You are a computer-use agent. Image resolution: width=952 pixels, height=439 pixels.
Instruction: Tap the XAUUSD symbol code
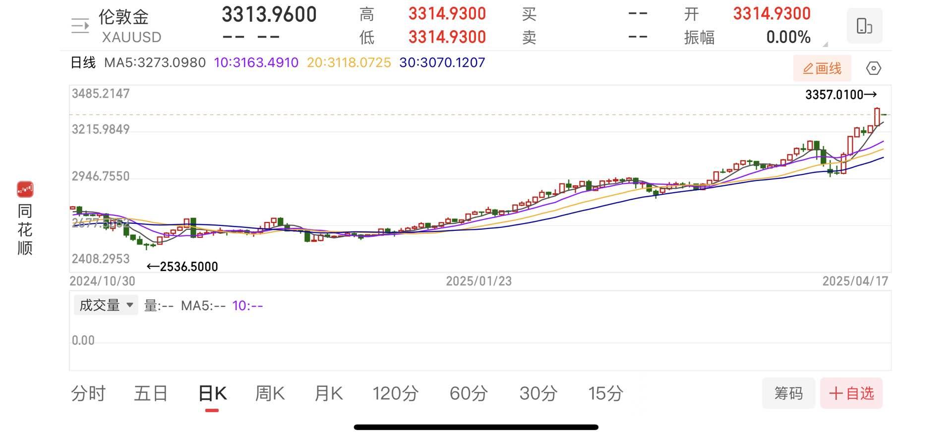pyautogui.click(x=131, y=37)
